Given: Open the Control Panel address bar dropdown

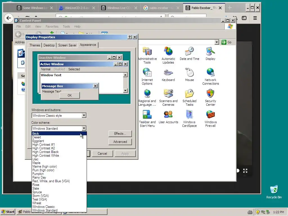Looking at the screenshot, I should pyautogui.click(x=217, y=42).
